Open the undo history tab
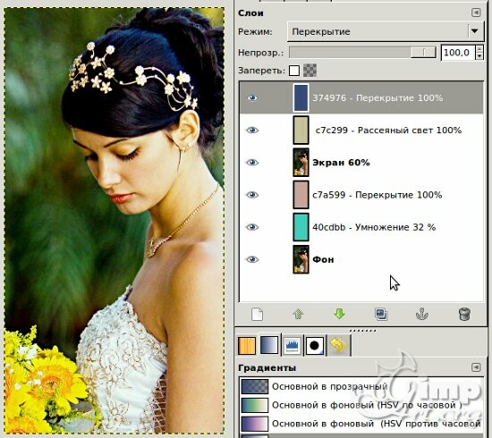492x438 pixels. pyautogui.click(x=338, y=346)
